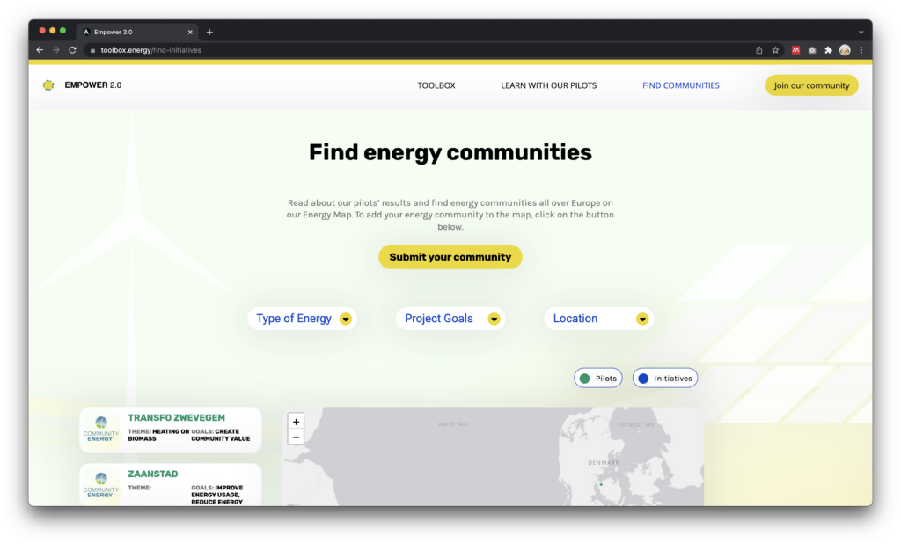
Task: Toggle the Initiatives map filter
Action: click(x=664, y=377)
